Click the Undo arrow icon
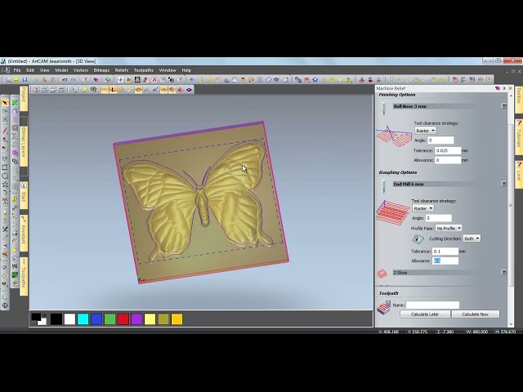 coord(65,80)
